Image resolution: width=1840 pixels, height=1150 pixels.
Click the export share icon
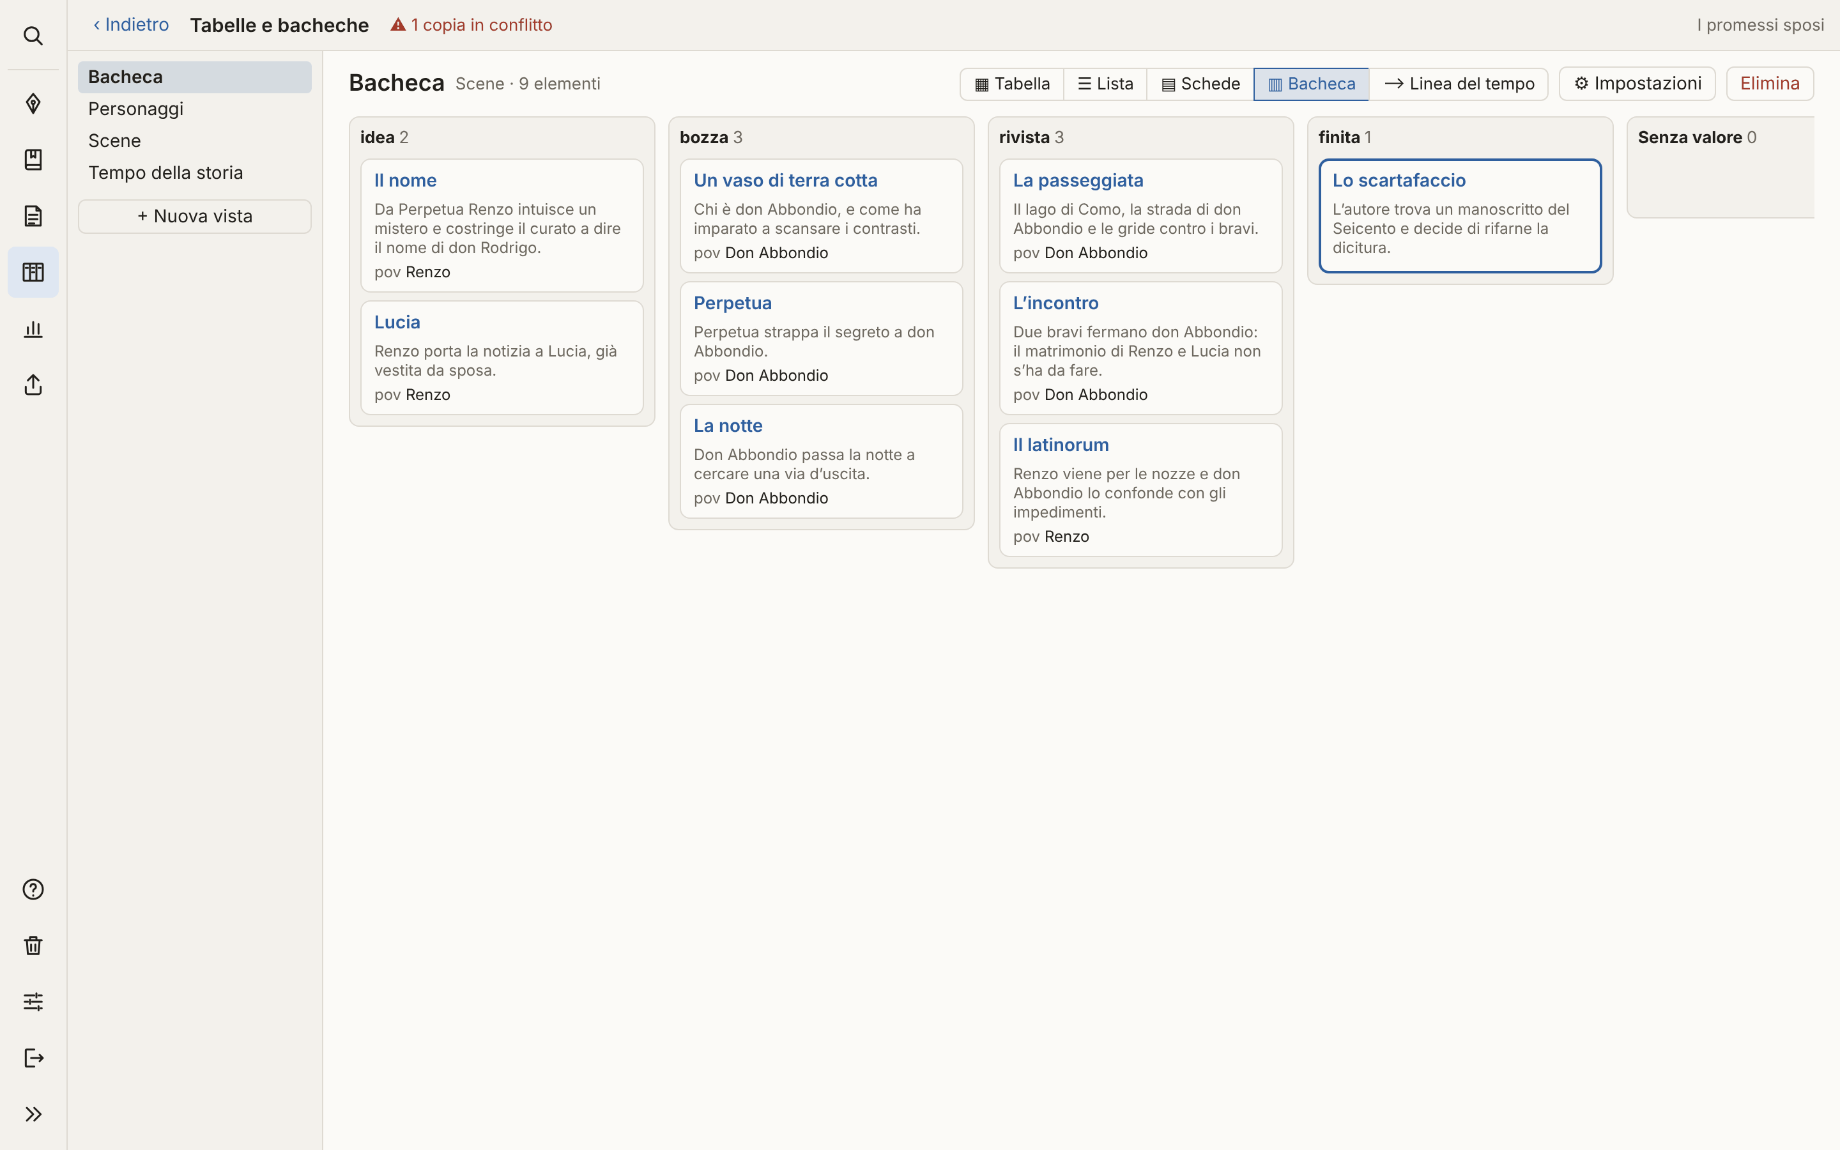click(x=33, y=385)
